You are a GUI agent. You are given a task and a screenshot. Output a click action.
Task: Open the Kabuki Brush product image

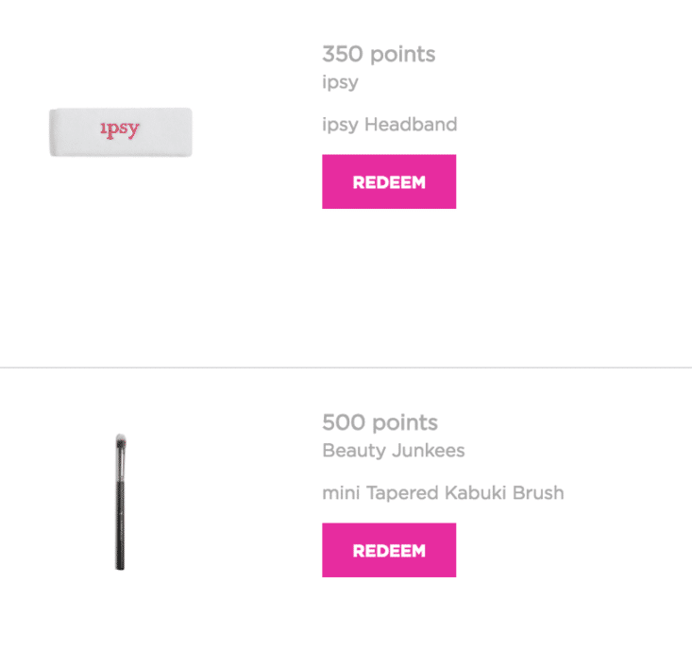point(121,502)
